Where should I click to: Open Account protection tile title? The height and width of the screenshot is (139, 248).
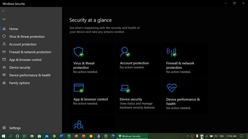[x=134, y=63]
